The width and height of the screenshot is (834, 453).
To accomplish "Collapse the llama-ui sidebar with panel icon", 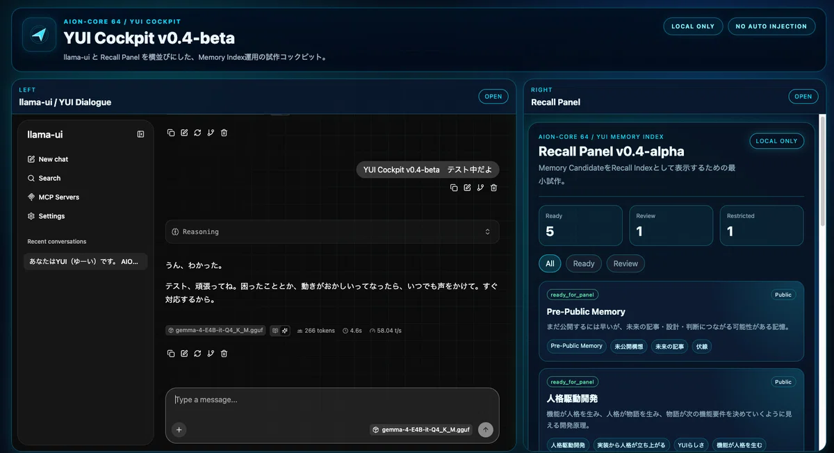I will tap(140, 134).
